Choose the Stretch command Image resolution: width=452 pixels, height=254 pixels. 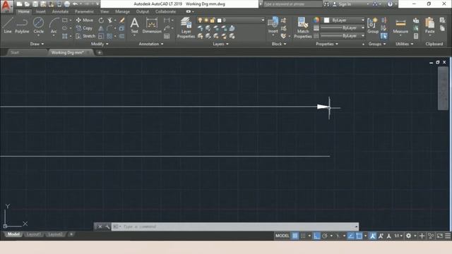pos(85,36)
